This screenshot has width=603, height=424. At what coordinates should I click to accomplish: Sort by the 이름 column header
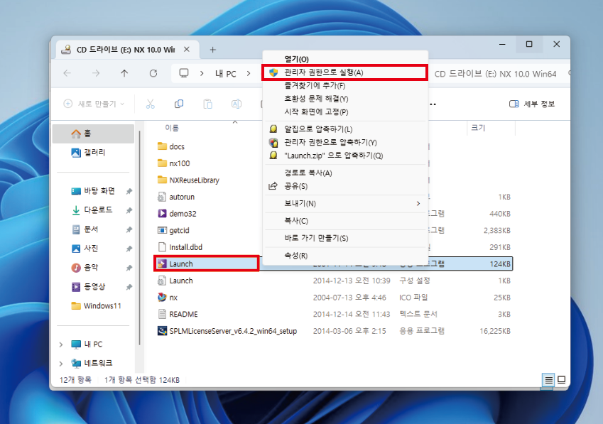(x=172, y=128)
